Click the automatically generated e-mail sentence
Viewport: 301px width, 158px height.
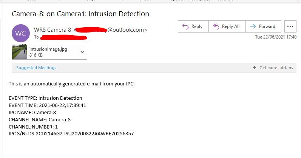coord(72,84)
